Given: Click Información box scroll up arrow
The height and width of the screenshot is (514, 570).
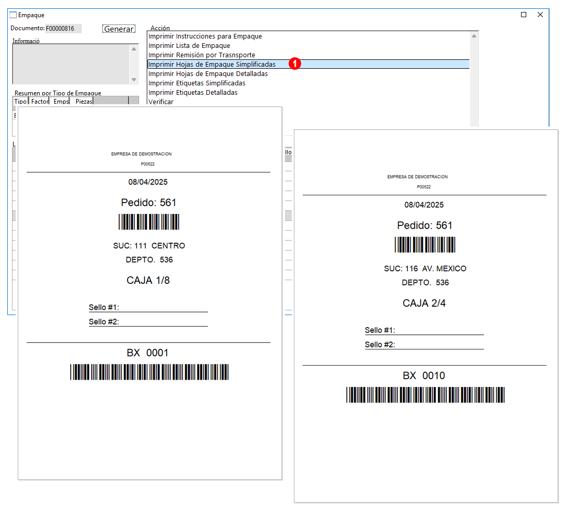Looking at the screenshot, I should click(134, 48).
